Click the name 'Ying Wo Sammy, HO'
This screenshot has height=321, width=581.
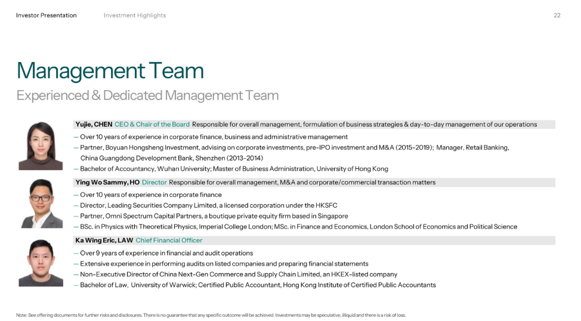(x=107, y=183)
